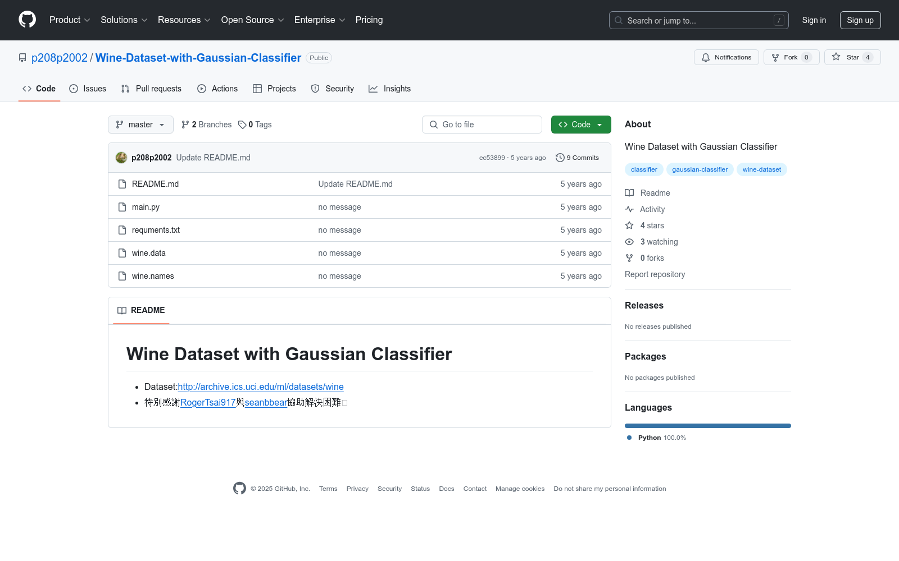Click the GitHub logo in the header
This screenshot has width=899, height=561.
[x=27, y=20]
